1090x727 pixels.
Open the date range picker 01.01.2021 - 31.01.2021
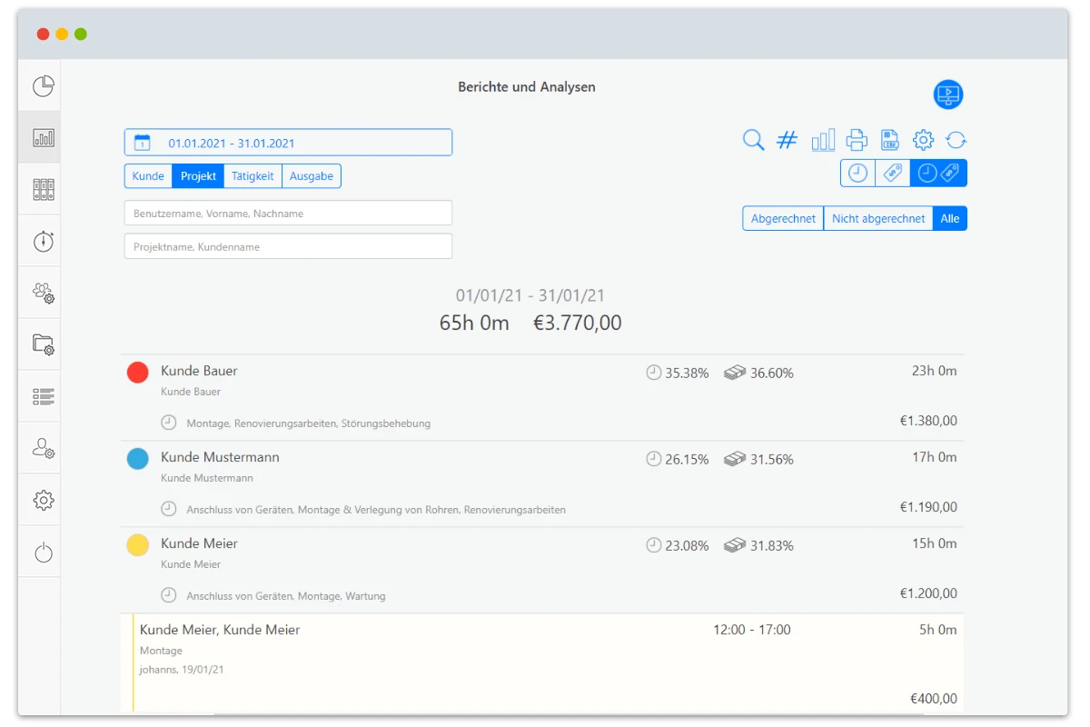pyautogui.click(x=288, y=143)
